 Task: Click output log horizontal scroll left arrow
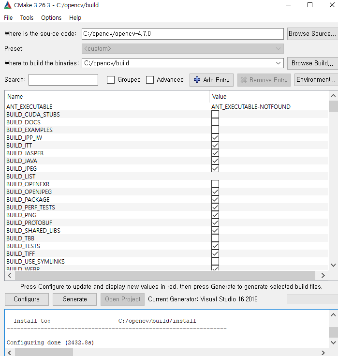10,352
